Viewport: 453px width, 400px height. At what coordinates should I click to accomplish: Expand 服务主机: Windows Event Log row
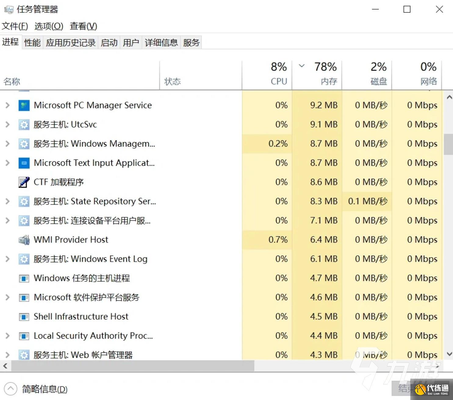[8, 259]
